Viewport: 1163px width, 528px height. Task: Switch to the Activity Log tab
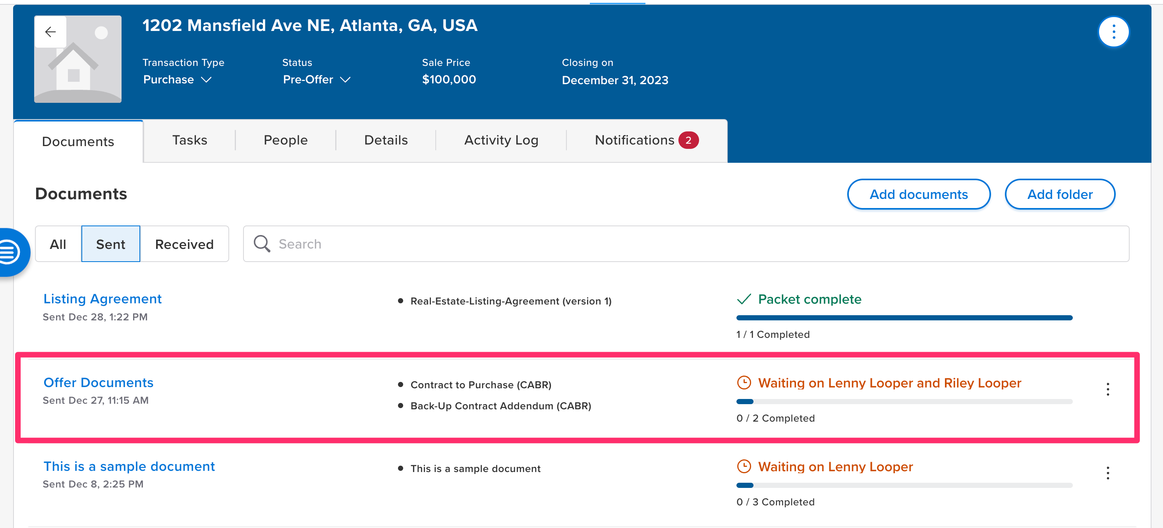501,140
